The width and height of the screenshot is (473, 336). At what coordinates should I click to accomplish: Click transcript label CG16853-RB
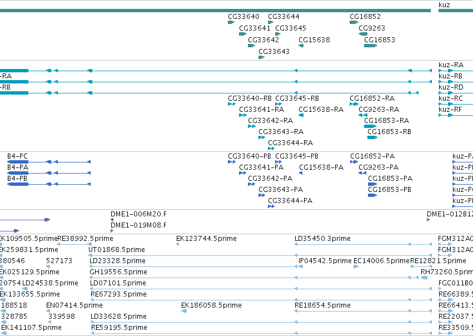pos(389,132)
